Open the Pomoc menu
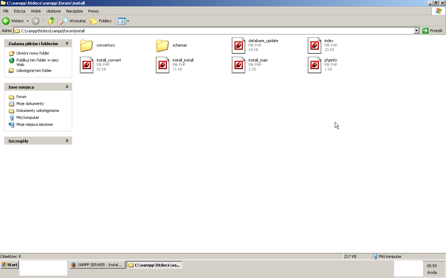 pyautogui.click(x=94, y=11)
